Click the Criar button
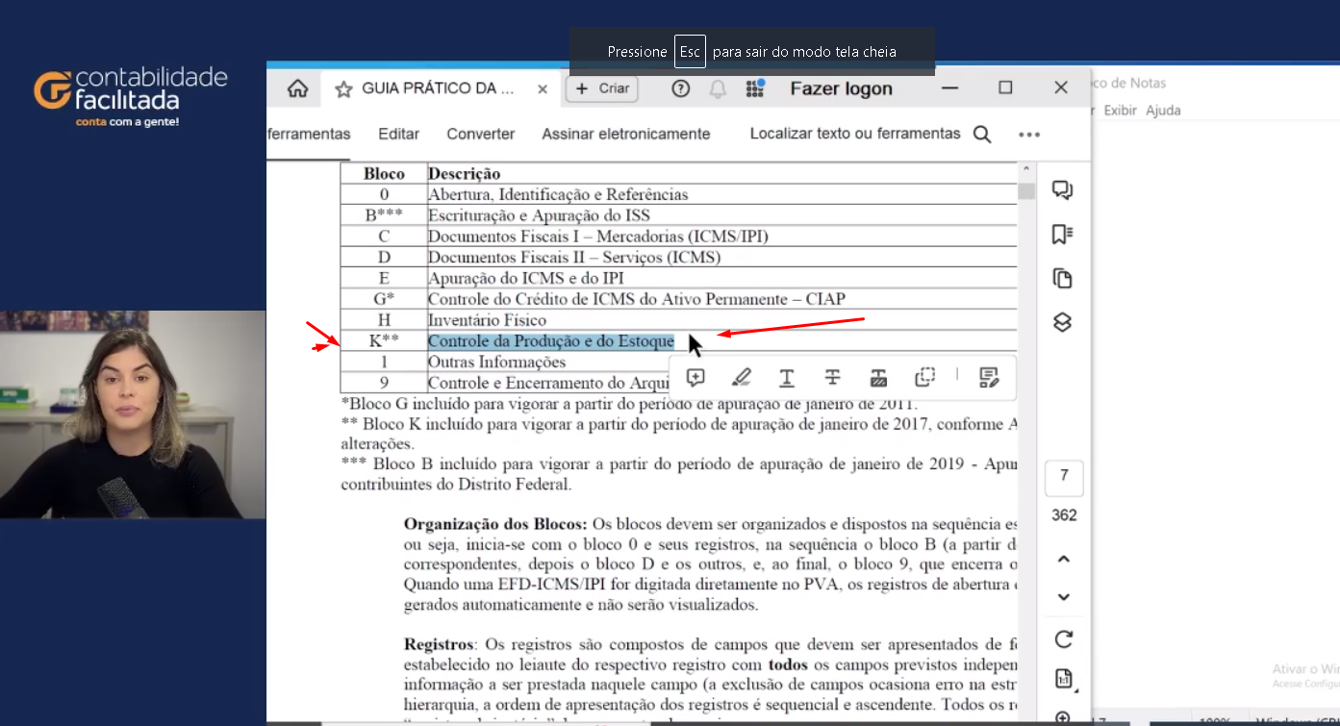Viewport: 1340px width, 726px height. [x=602, y=88]
